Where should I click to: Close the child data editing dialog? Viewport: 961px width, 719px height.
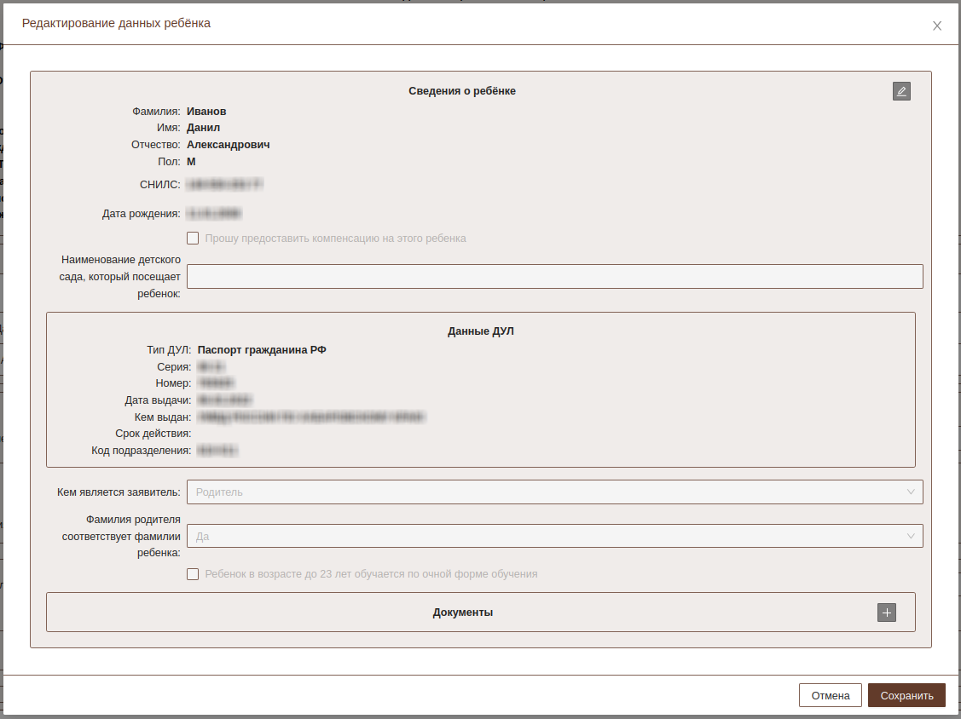click(937, 26)
